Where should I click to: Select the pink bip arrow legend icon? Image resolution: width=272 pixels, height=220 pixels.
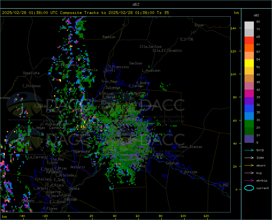click(x=249, y=173)
